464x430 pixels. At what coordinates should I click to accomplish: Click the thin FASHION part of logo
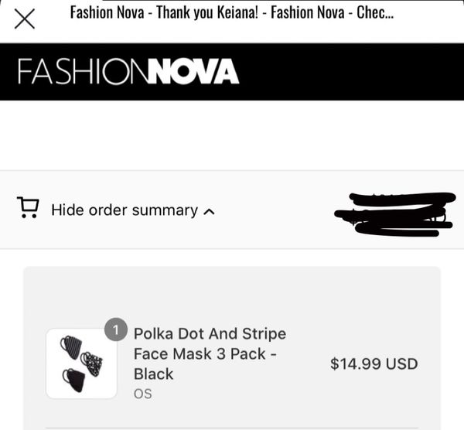pos(81,71)
